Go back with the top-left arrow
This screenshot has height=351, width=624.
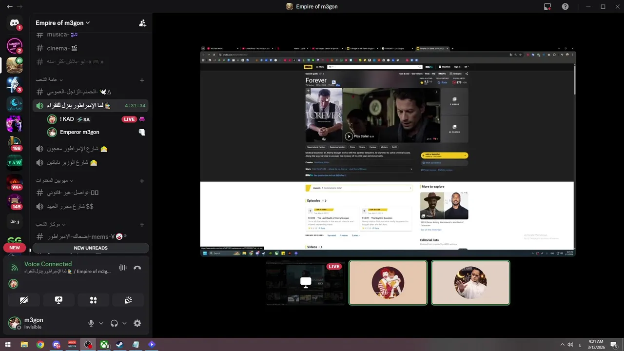coord(9,6)
